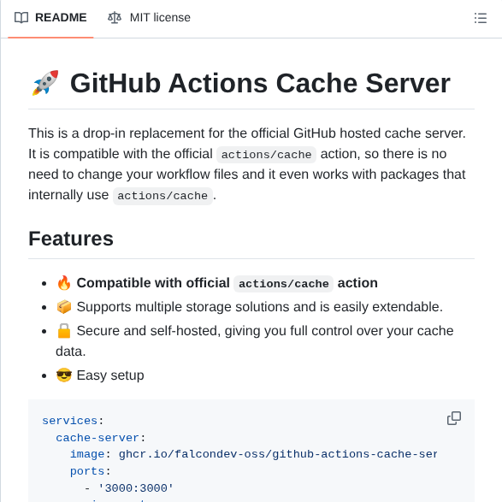Screen dimensions: 502x502
Task: Click actions/cache after 'internally use'
Action: tap(162, 196)
